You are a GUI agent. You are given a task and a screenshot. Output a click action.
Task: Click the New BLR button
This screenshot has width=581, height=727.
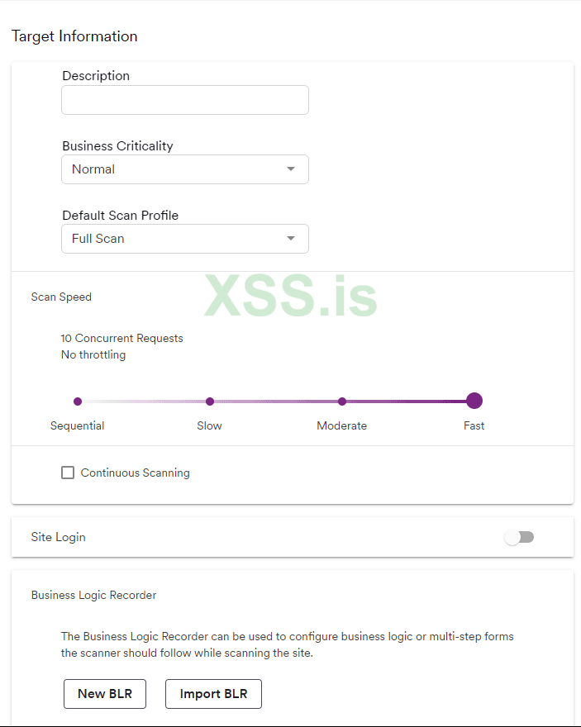104,694
